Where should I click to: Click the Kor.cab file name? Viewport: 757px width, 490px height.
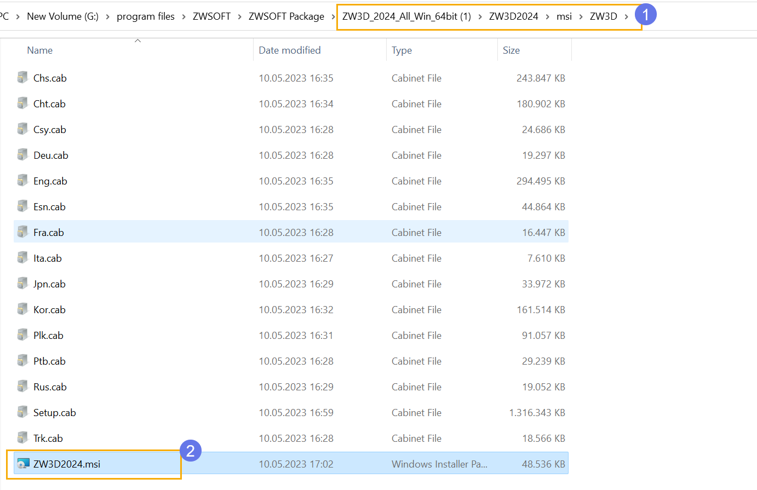click(49, 309)
